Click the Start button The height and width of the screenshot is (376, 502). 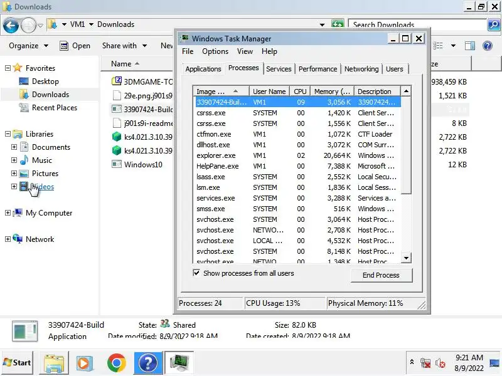coord(17,363)
